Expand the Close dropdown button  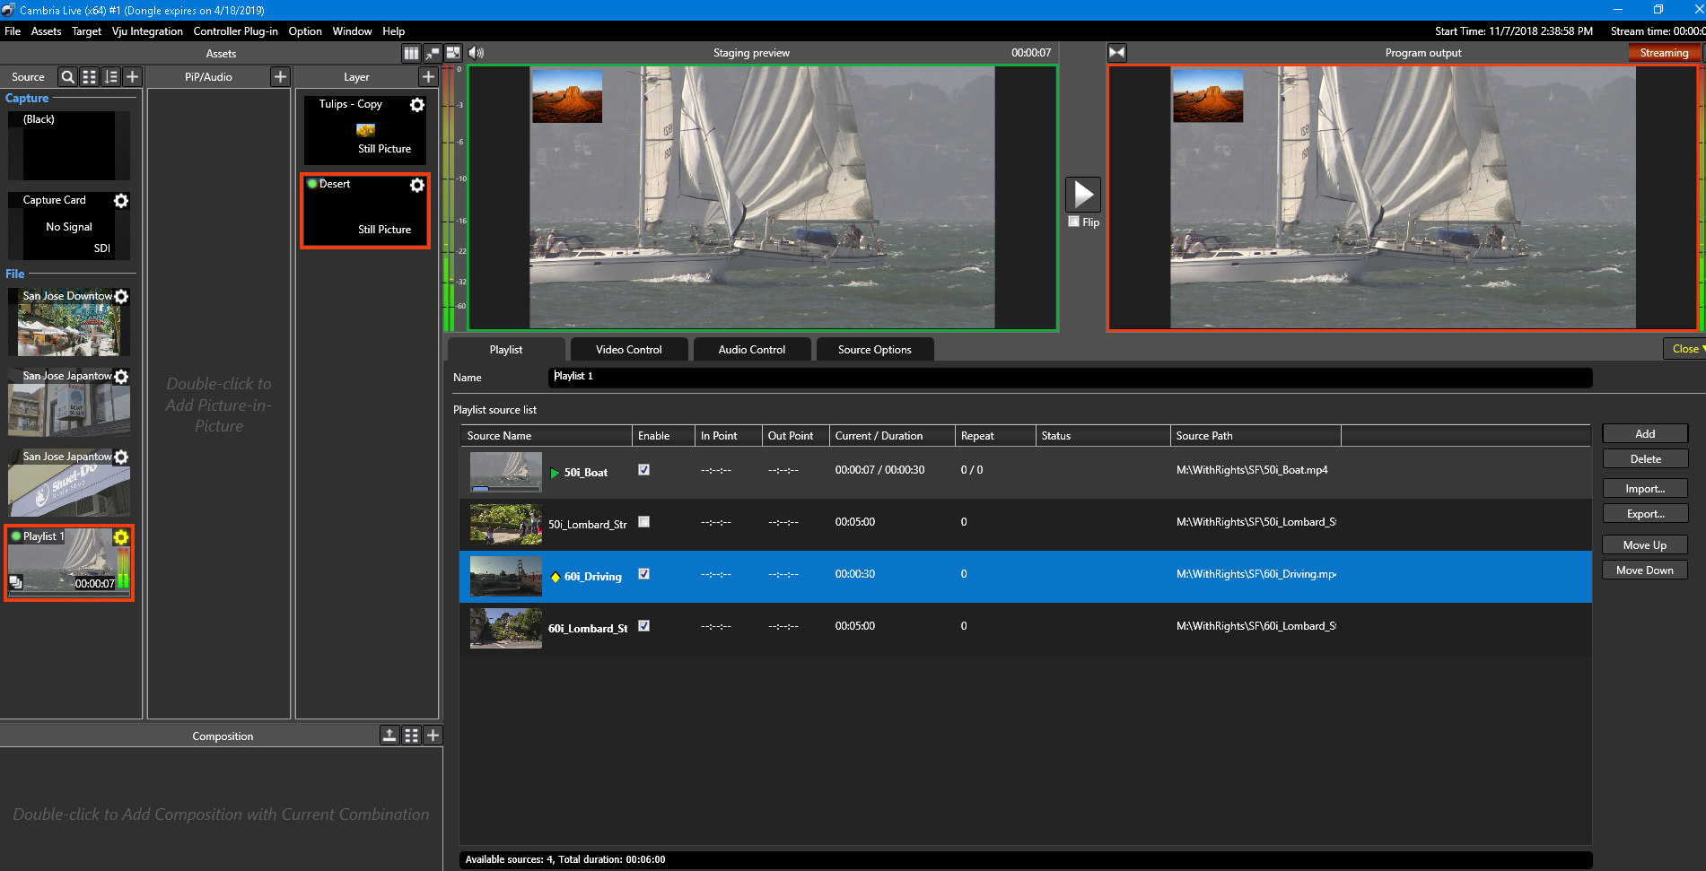click(x=1685, y=349)
